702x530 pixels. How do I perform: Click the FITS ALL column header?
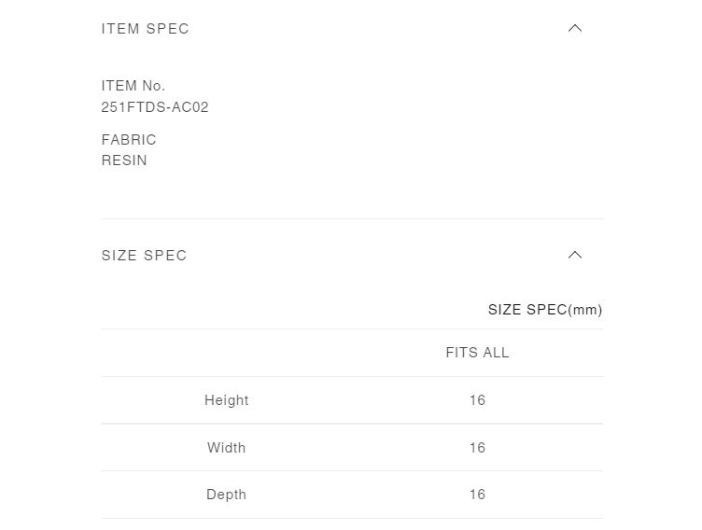point(477,353)
